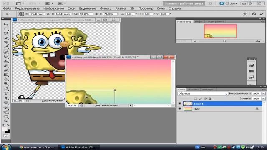Open the browser taskbar button персонаж пнг
This screenshot has height=150, width=267.
38,147
